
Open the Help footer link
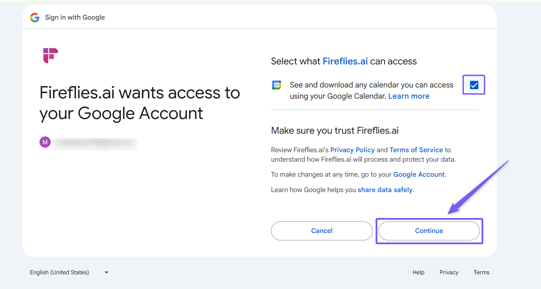tap(418, 273)
